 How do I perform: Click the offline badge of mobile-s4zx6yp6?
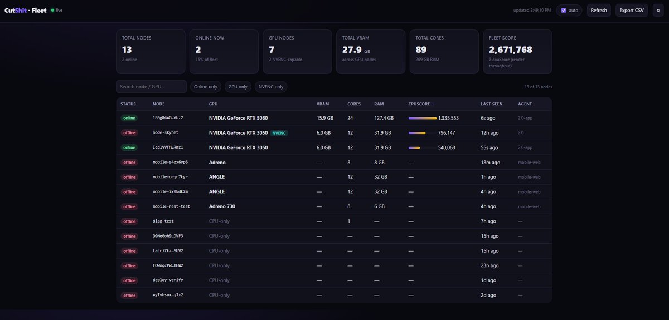pos(129,163)
